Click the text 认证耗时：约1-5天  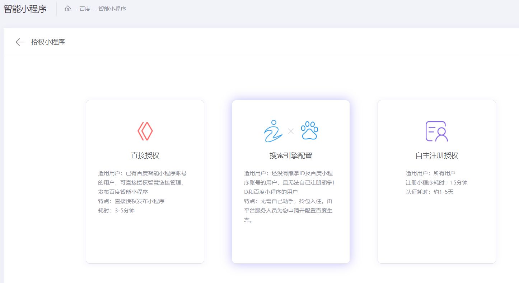430,192
